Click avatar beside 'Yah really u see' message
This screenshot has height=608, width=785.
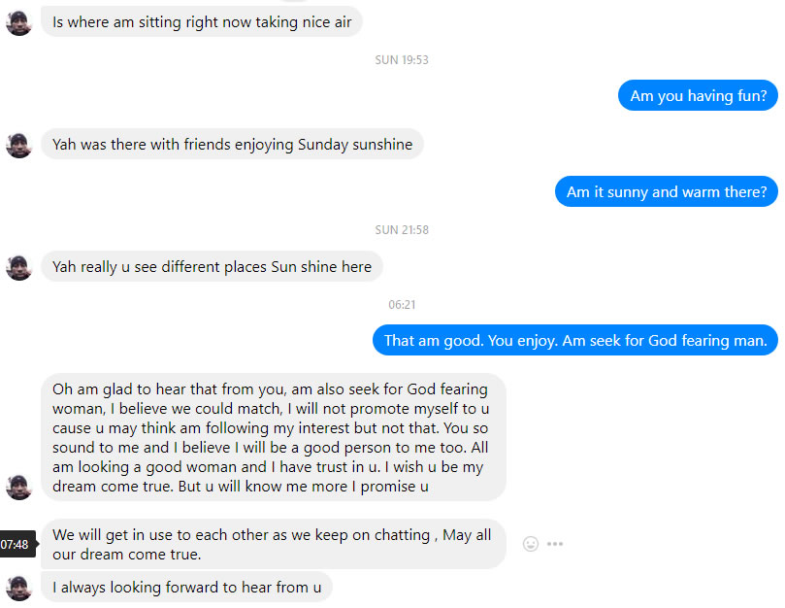pos(19,267)
